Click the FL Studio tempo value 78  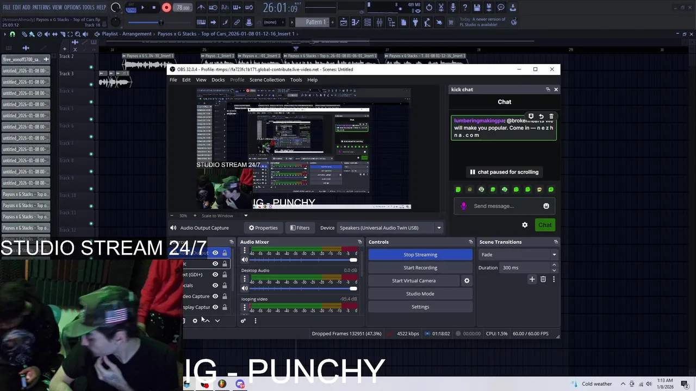click(x=183, y=8)
